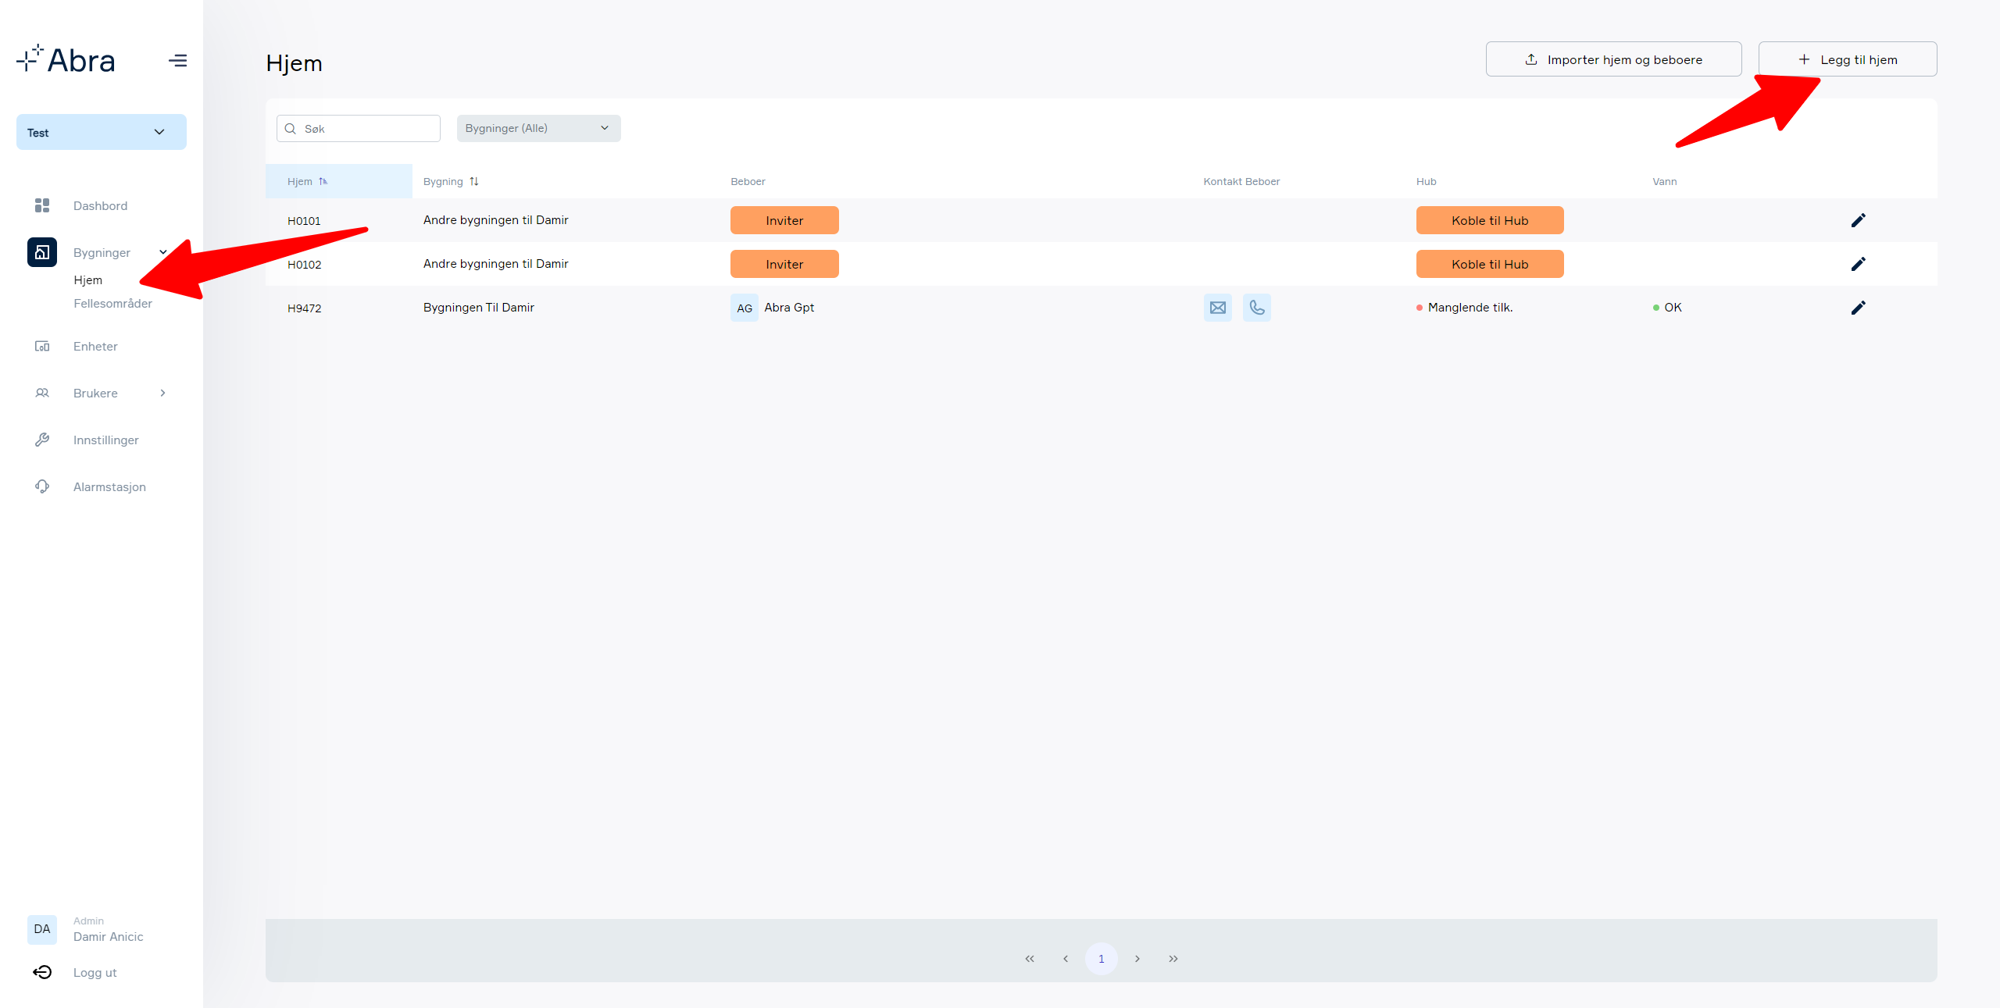Click the edit pencil for H9472
The image size is (2000, 1008).
1859,308
